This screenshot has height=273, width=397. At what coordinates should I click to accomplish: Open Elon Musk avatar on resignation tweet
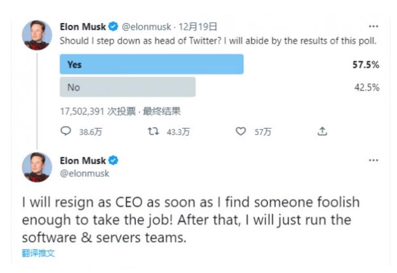(37, 167)
